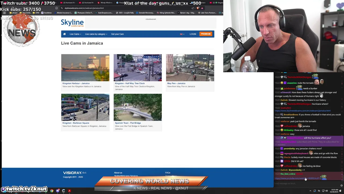This screenshot has width=344, height=194.
Task: Click username rageagainstthekeyboard in chat
Action: pos(296,154)
